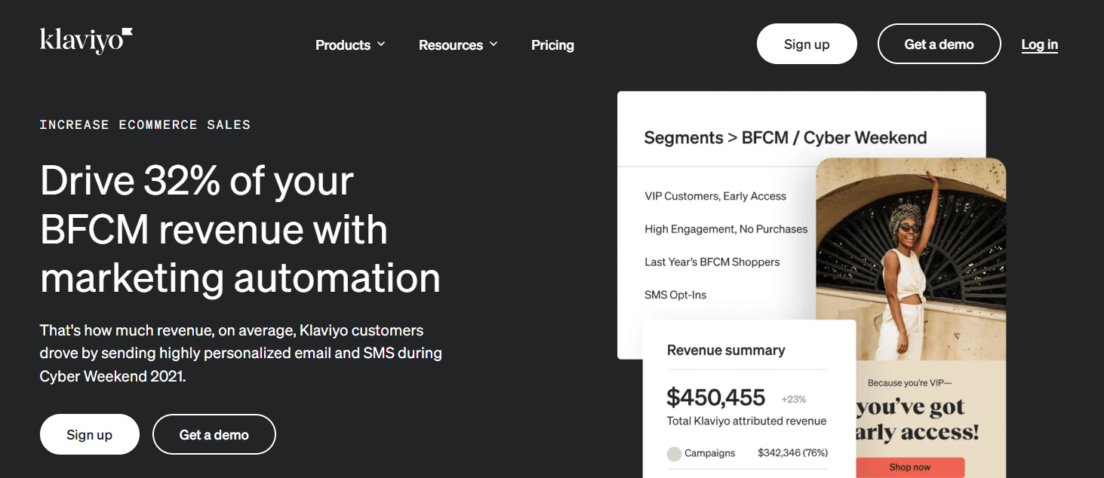Click the Campaigns legend circle icon
This screenshot has width=1104, height=478.
[674, 454]
